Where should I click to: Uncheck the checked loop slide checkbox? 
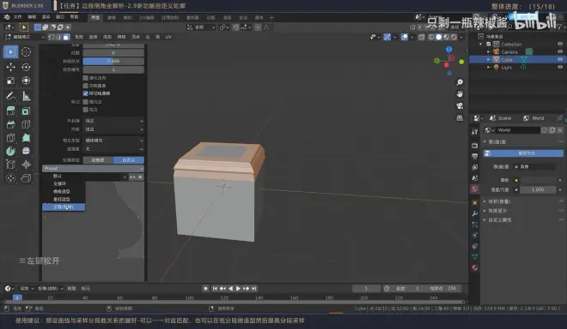point(86,93)
